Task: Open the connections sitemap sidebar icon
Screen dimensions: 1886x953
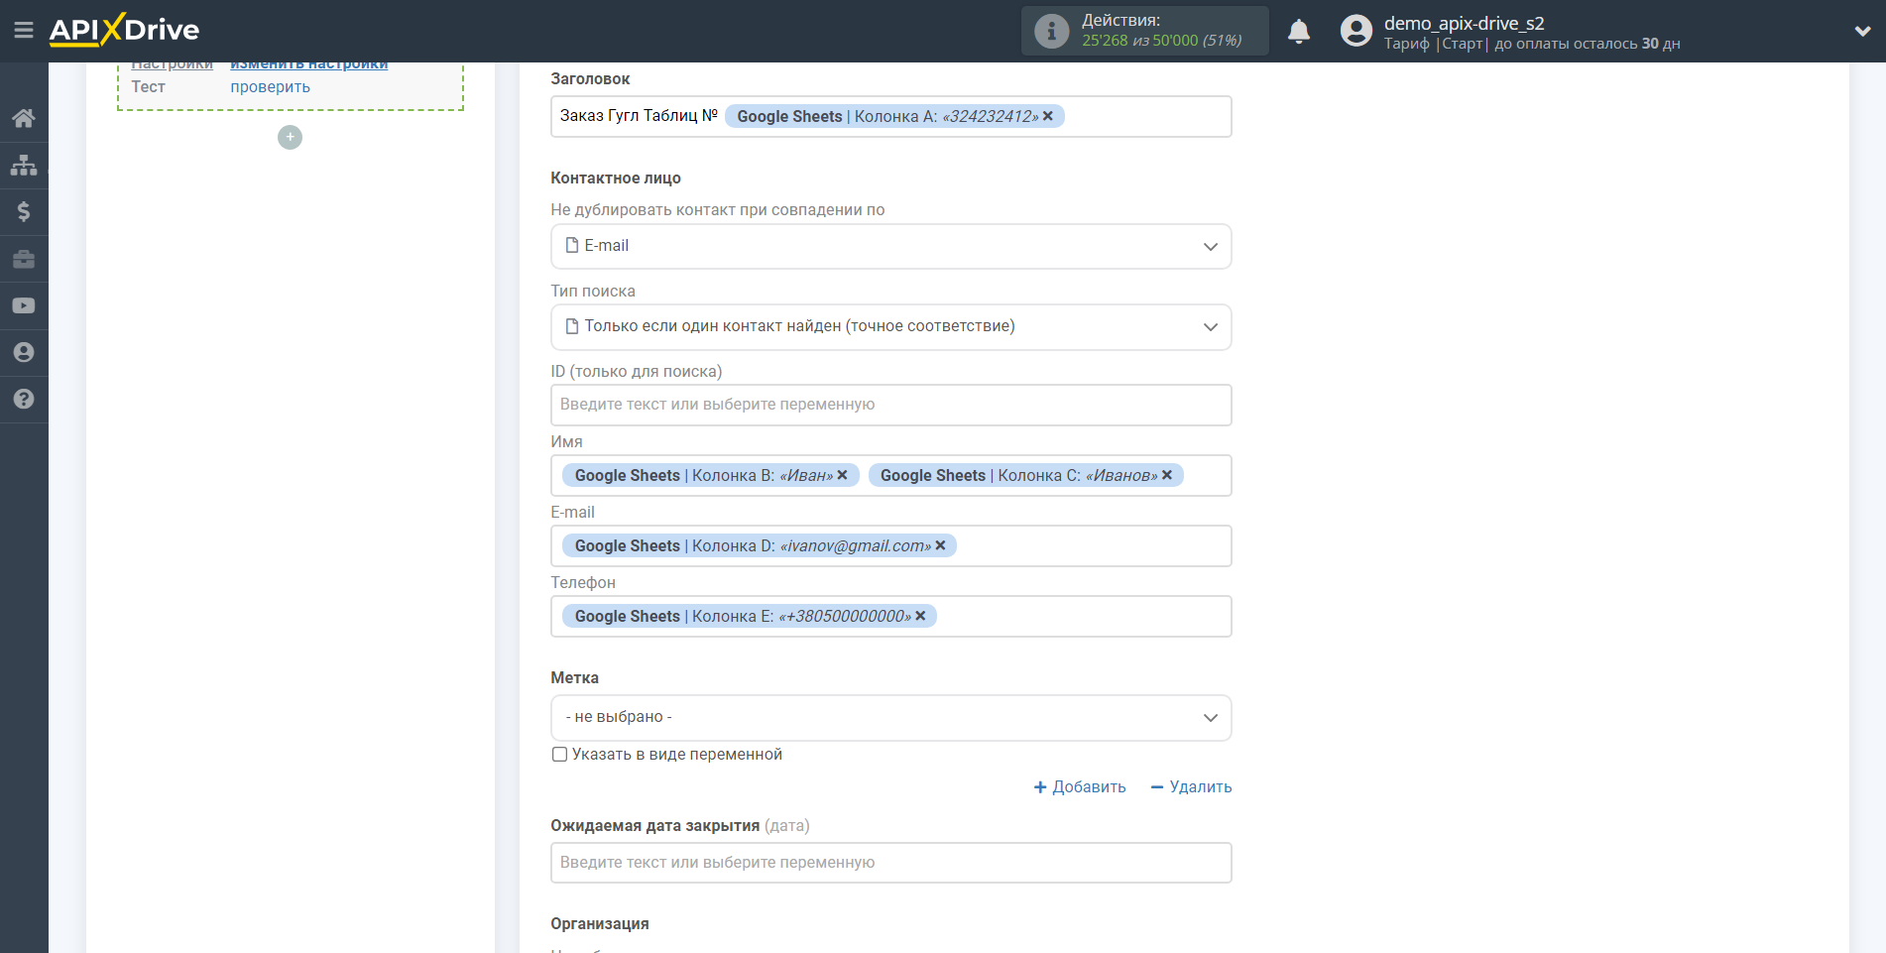Action: click(24, 165)
